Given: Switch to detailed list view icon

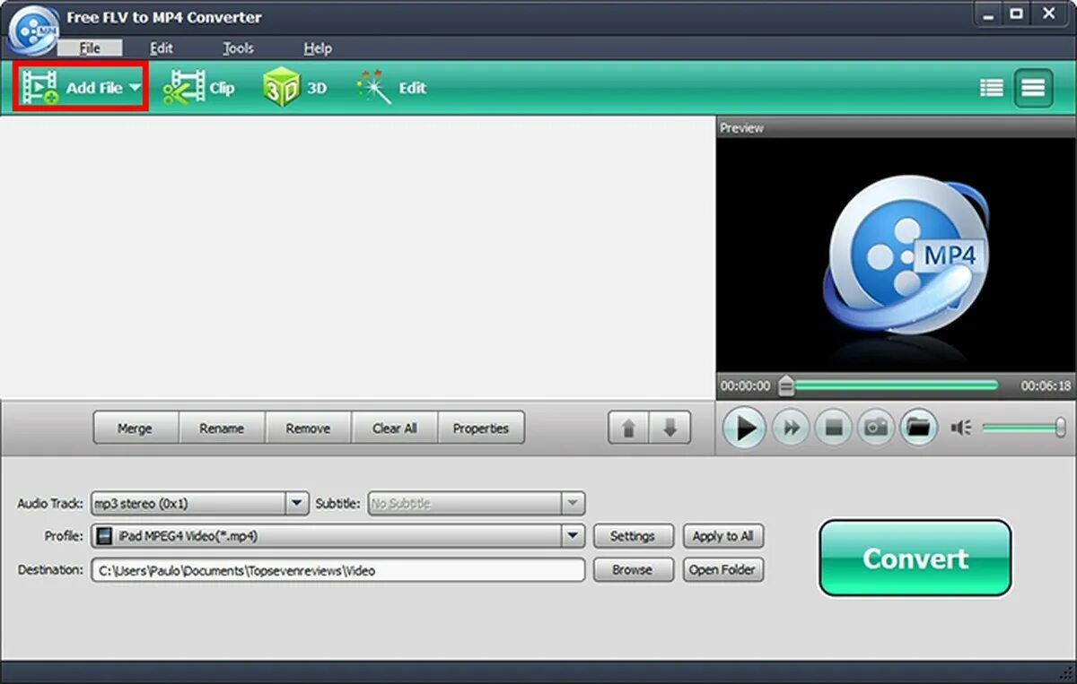Looking at the screenshot, I should (x=991, y=88).
